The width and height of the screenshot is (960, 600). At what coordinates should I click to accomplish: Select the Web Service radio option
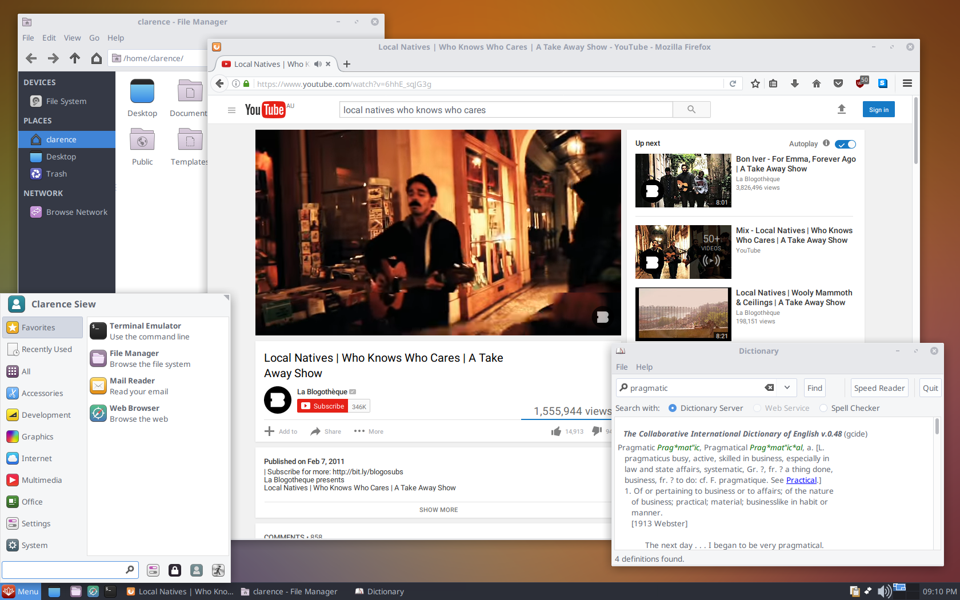757,408
